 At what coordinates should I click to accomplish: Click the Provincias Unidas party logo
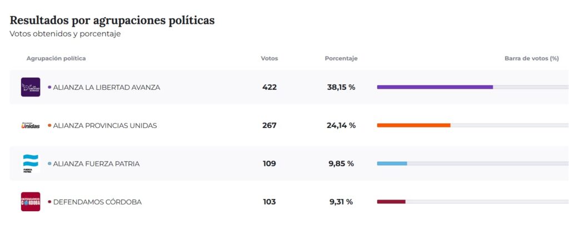click(31, 125)
